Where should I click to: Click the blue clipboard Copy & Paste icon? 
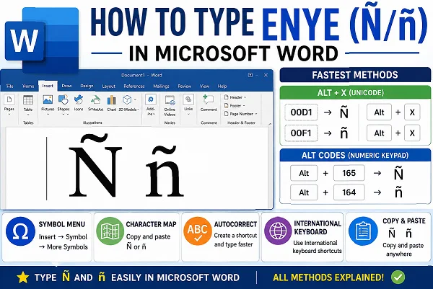[363, 231]
